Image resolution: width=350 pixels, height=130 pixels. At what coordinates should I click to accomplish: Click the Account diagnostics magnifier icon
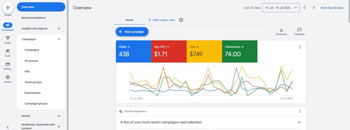pyautogui.click(x=121, y=112)
